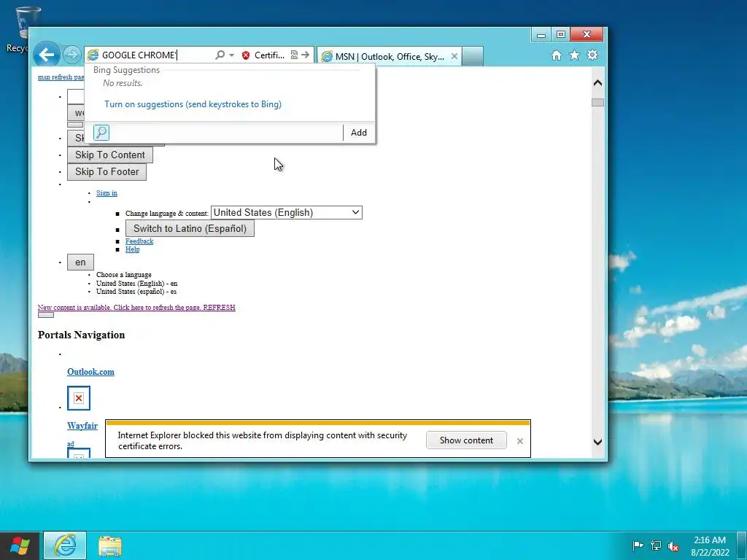Open the Outlook.com link
This screenshot has width=747, height=560.
90,372
